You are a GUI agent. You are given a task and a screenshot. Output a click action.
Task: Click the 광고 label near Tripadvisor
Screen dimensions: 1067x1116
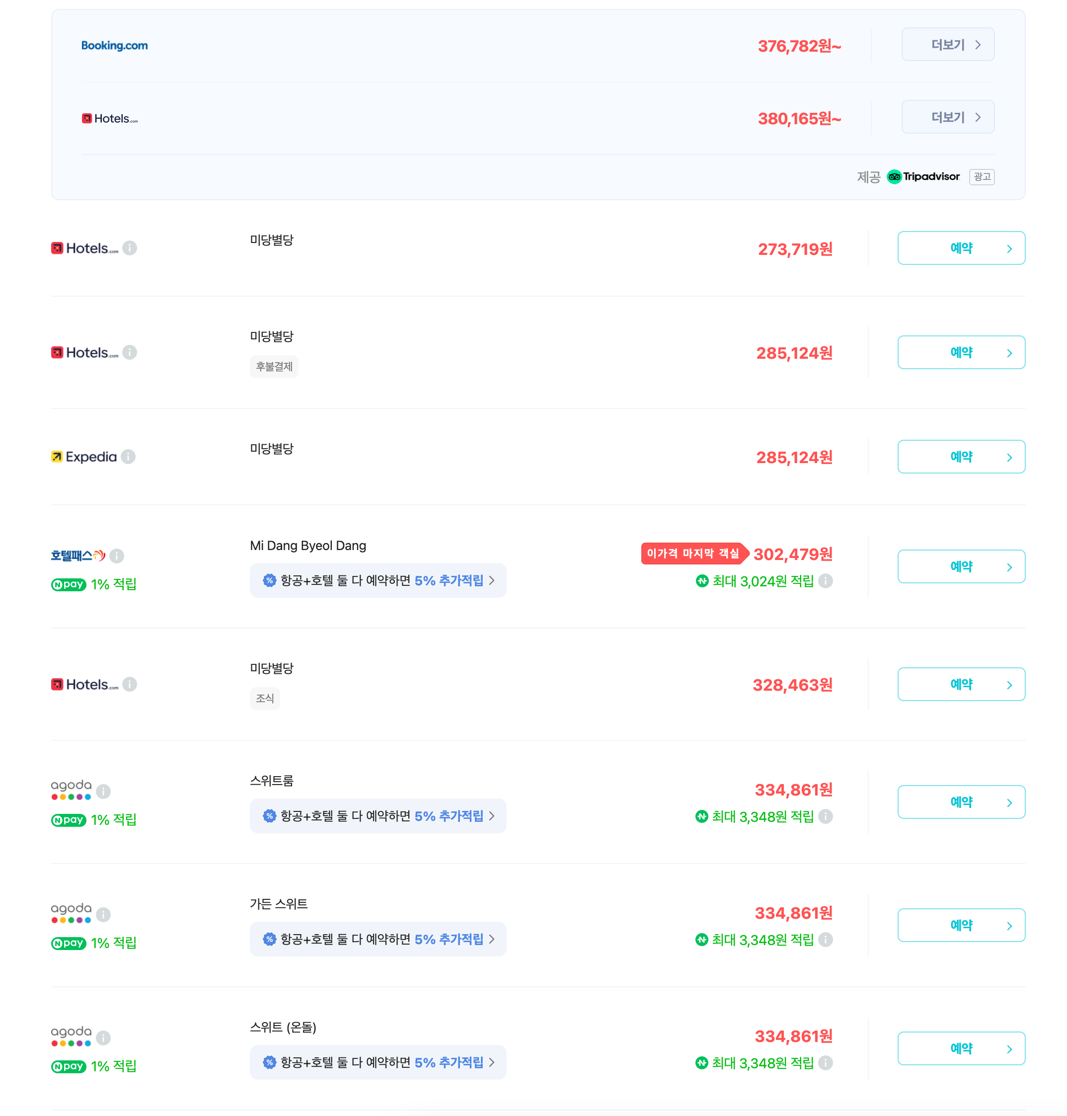coord(982,177)
